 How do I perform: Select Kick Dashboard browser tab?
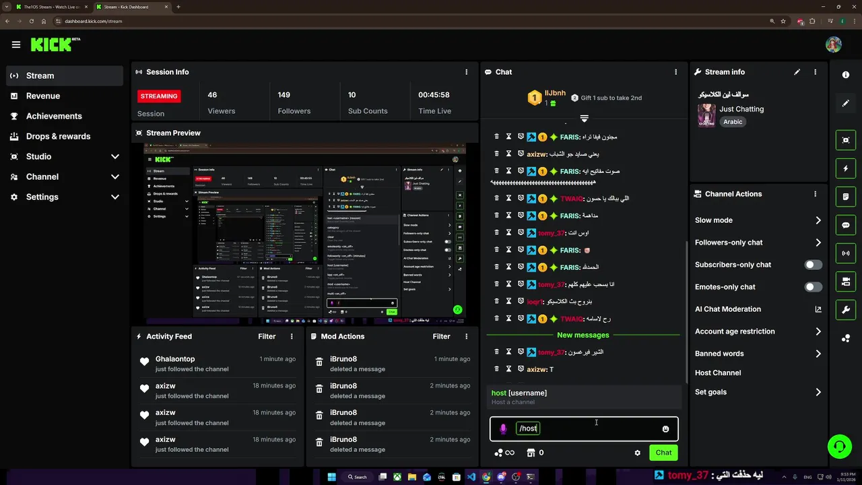131,7
